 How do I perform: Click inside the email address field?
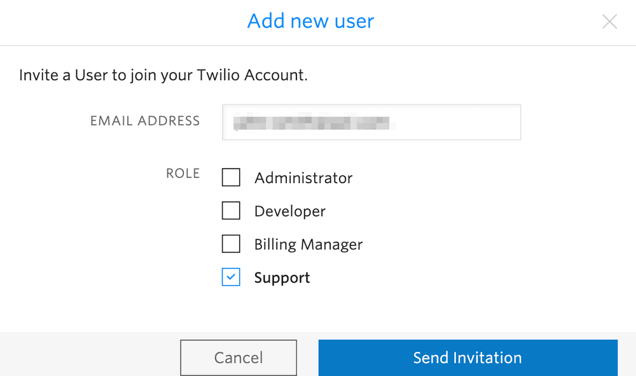(x=371, y=122)
